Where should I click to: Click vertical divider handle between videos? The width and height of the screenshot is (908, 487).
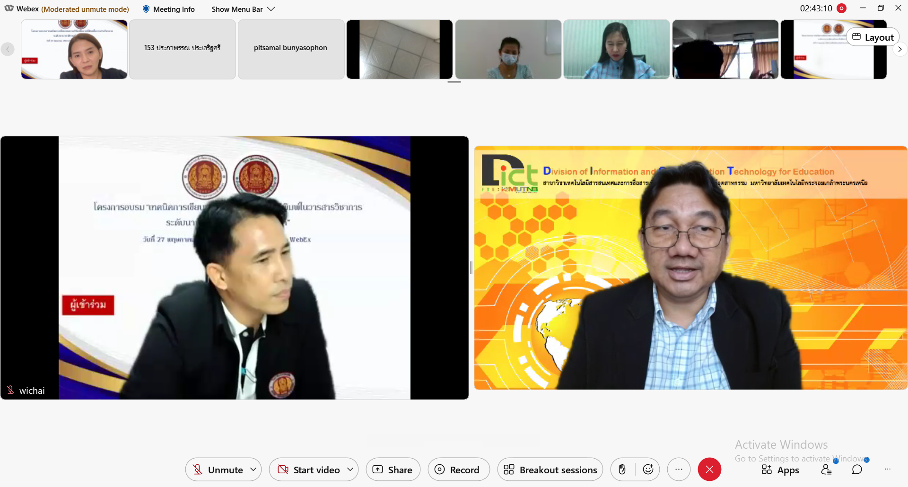(471, 268)
